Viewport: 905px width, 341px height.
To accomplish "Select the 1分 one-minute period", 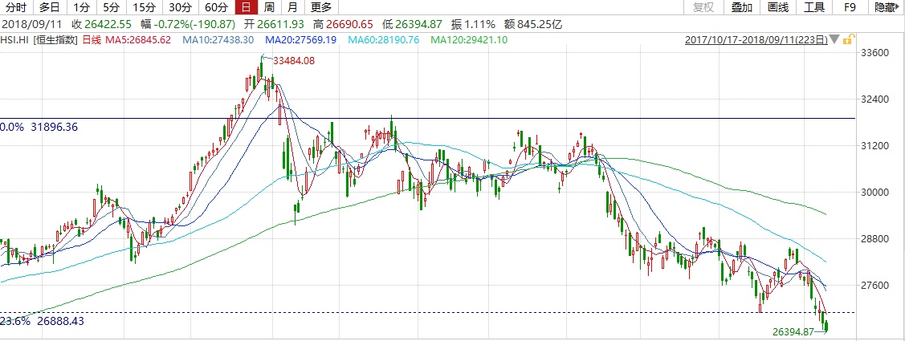I will pyautogui.click(x=79, y=8).
